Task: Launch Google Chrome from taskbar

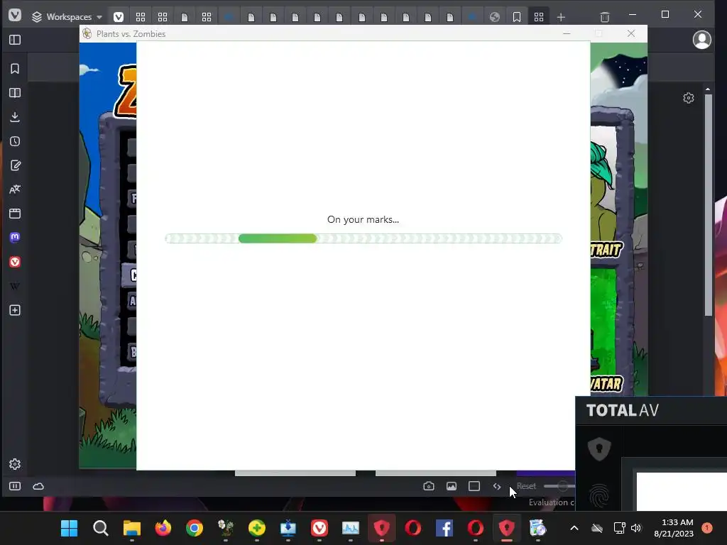Action: (195, 528)
